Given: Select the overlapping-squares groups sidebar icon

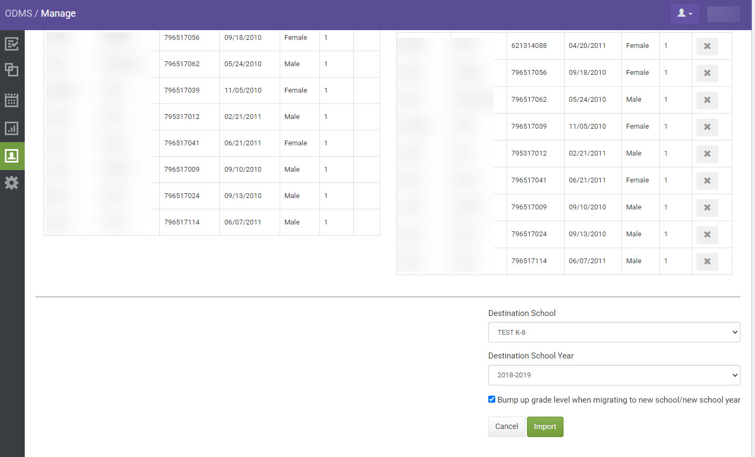Looking at the screenshot, I should coord(12,70).
